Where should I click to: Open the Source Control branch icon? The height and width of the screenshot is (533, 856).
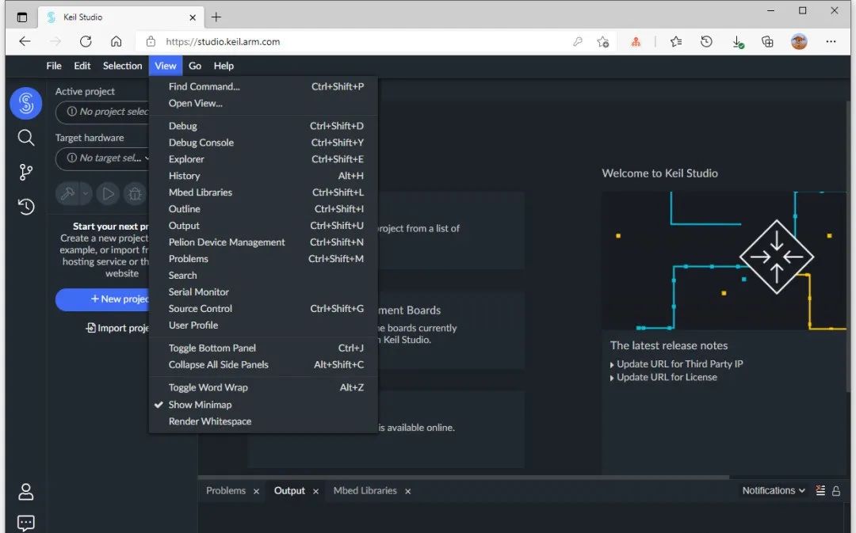[x=25, y=173]
